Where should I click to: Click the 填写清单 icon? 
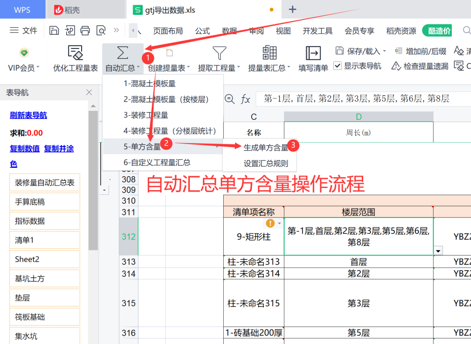(313, 53)
